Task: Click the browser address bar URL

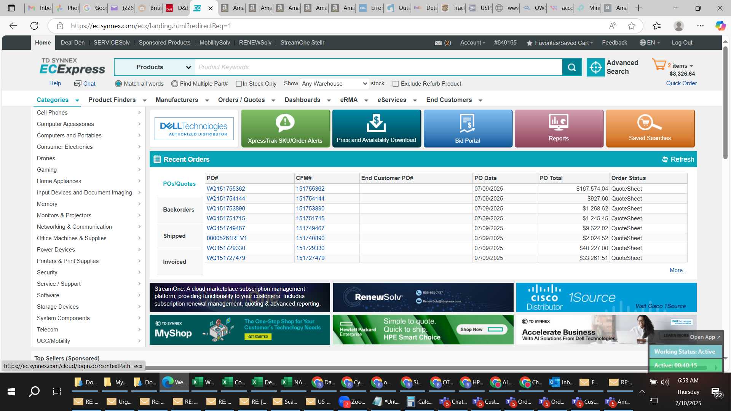Action: [151, 26]
